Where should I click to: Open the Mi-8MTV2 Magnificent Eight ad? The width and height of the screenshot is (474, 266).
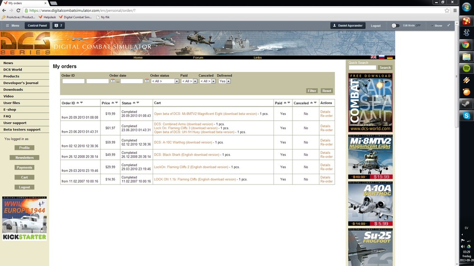370,157
